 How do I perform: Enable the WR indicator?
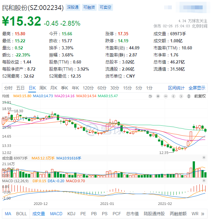coord(195,214)
